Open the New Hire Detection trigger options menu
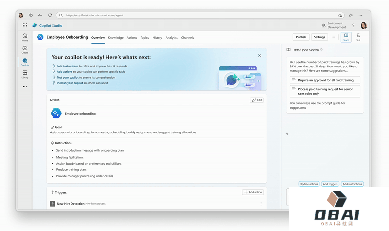389x231 pixels. [261, 204]
